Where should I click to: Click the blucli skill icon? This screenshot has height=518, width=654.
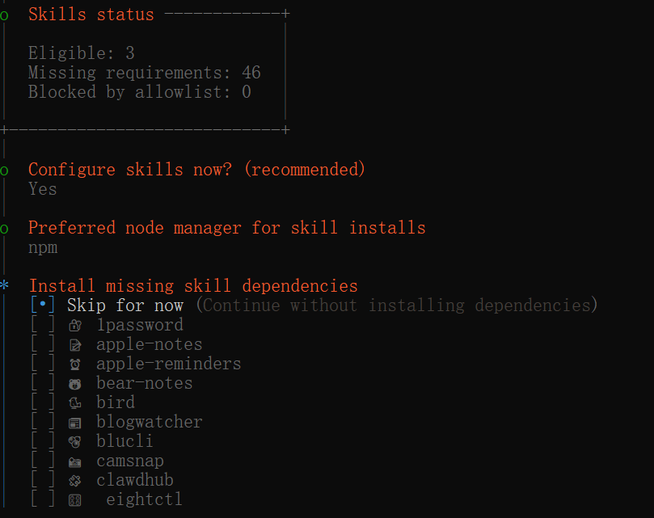pos(75,442)
